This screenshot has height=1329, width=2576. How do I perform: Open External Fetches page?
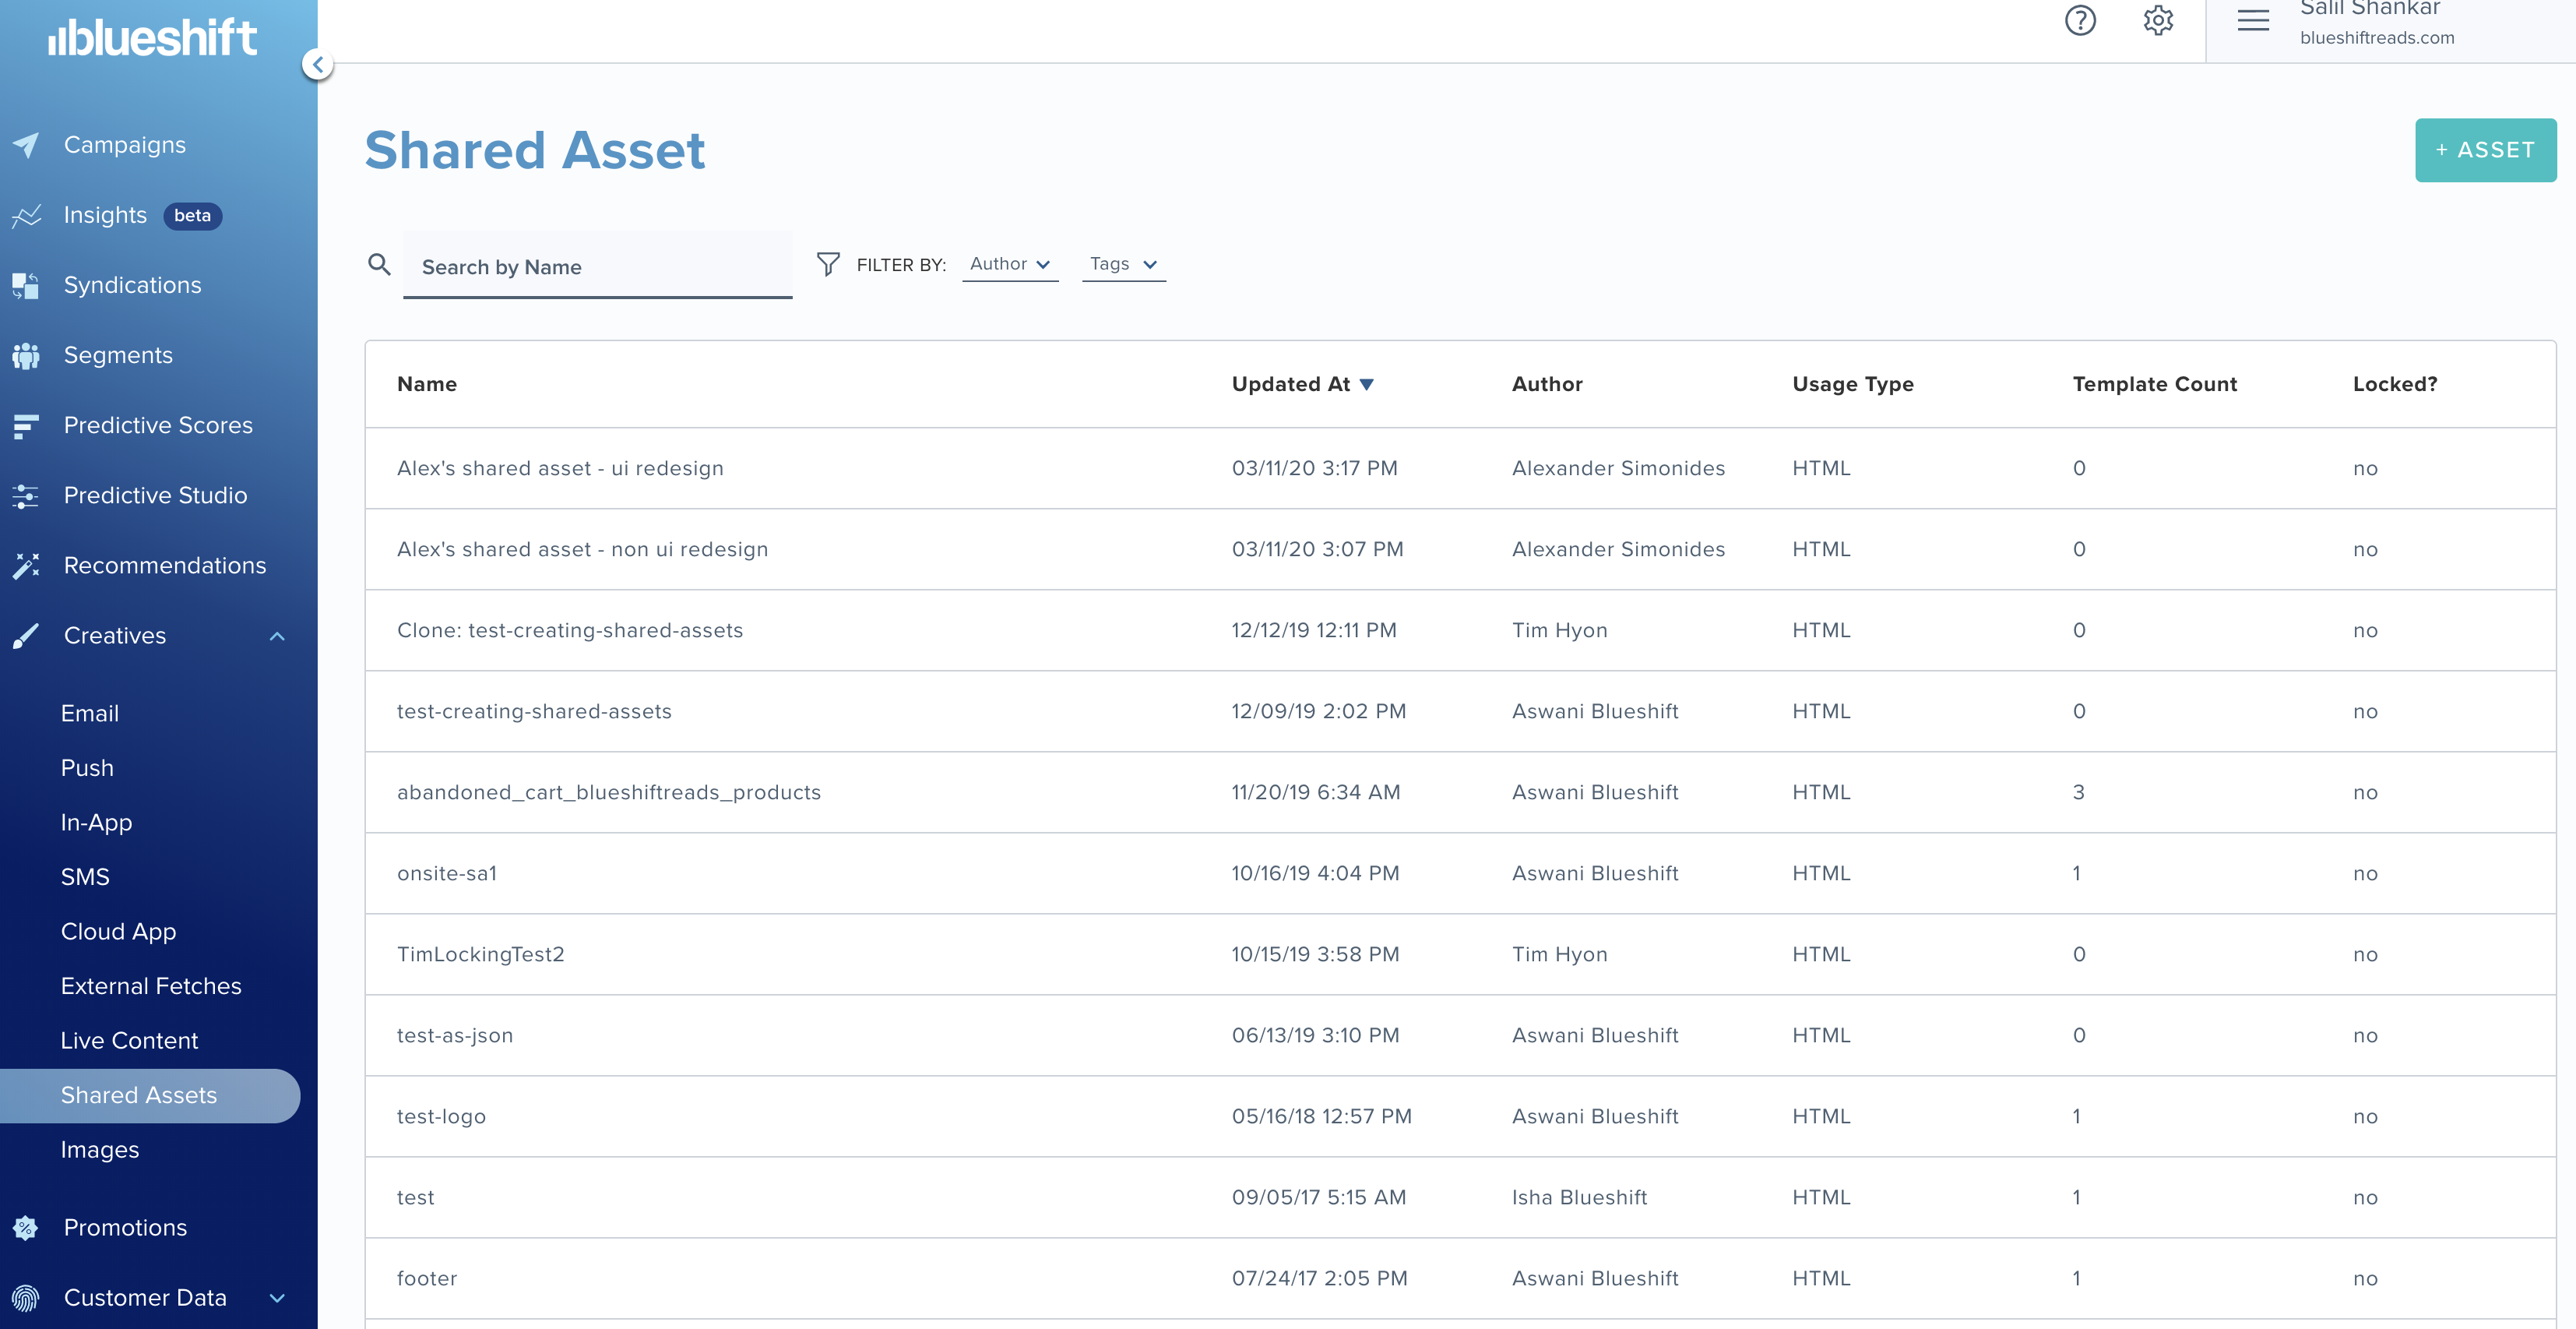click(x=151, y=987)
